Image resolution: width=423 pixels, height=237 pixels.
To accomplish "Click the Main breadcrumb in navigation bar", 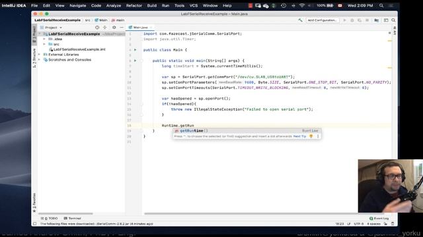I will (x=101, y=20).
